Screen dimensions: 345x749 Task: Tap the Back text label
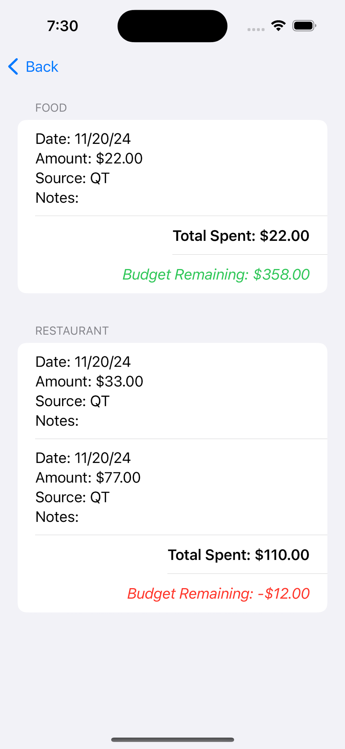(42, 67)
